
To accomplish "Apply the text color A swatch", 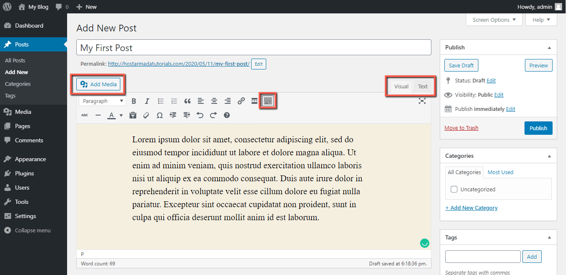I will (111, 115).
